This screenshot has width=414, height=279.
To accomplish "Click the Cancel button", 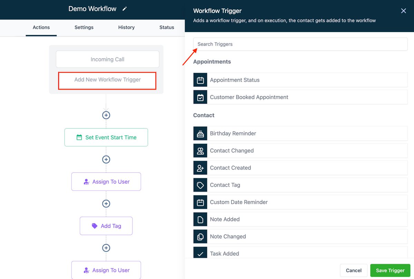I will (x=354, y=270).
